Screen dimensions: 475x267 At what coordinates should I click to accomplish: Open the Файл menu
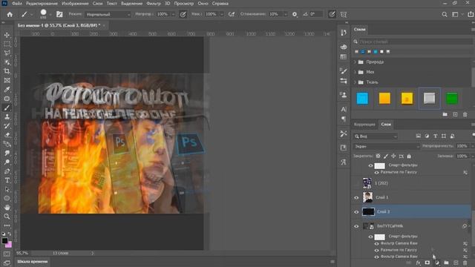(x=16, y=3)
